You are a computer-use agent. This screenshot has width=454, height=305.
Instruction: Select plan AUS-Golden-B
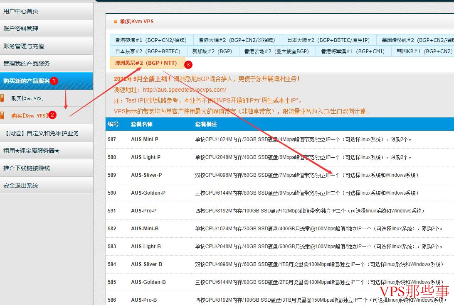click(x=148, y=282)
